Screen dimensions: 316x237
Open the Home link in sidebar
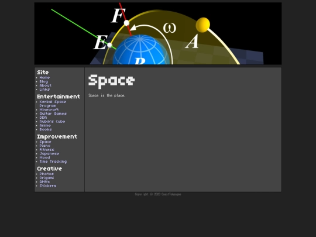pos(44,78)
